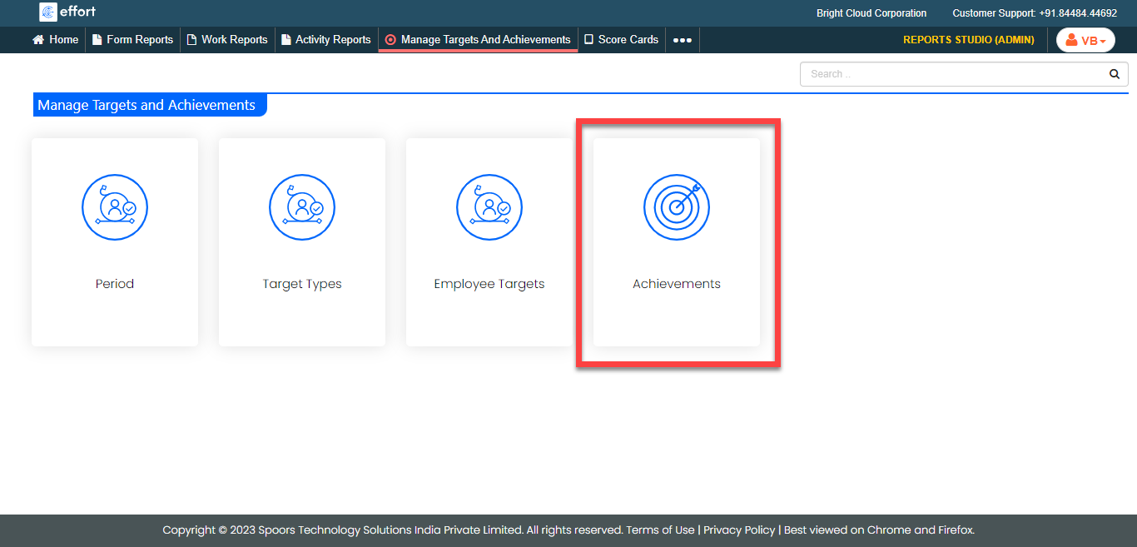Viewport: 1137px width, 547px height.
Task: Select the Employee Targets label
Action: pos(489,284)
